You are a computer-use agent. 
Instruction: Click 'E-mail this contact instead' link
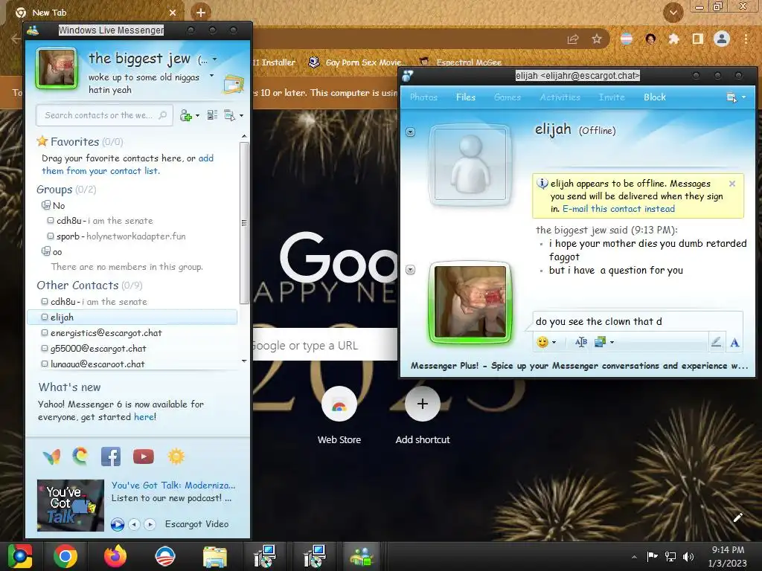(x=618, y=209)
